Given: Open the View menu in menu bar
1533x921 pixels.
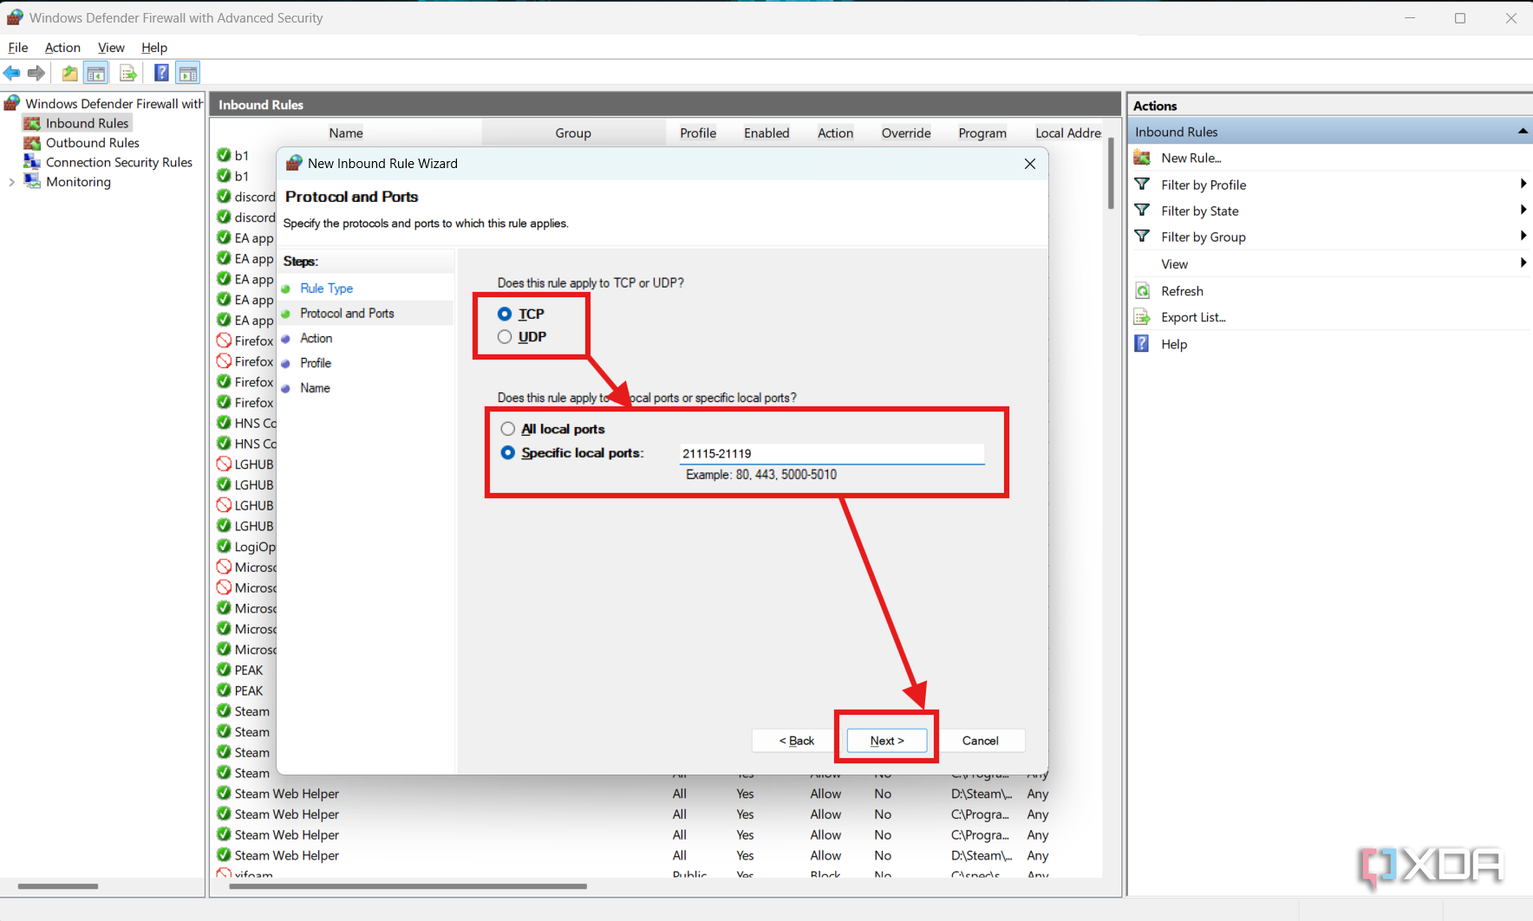Looking at the screenshot, I should pos(111,48).
